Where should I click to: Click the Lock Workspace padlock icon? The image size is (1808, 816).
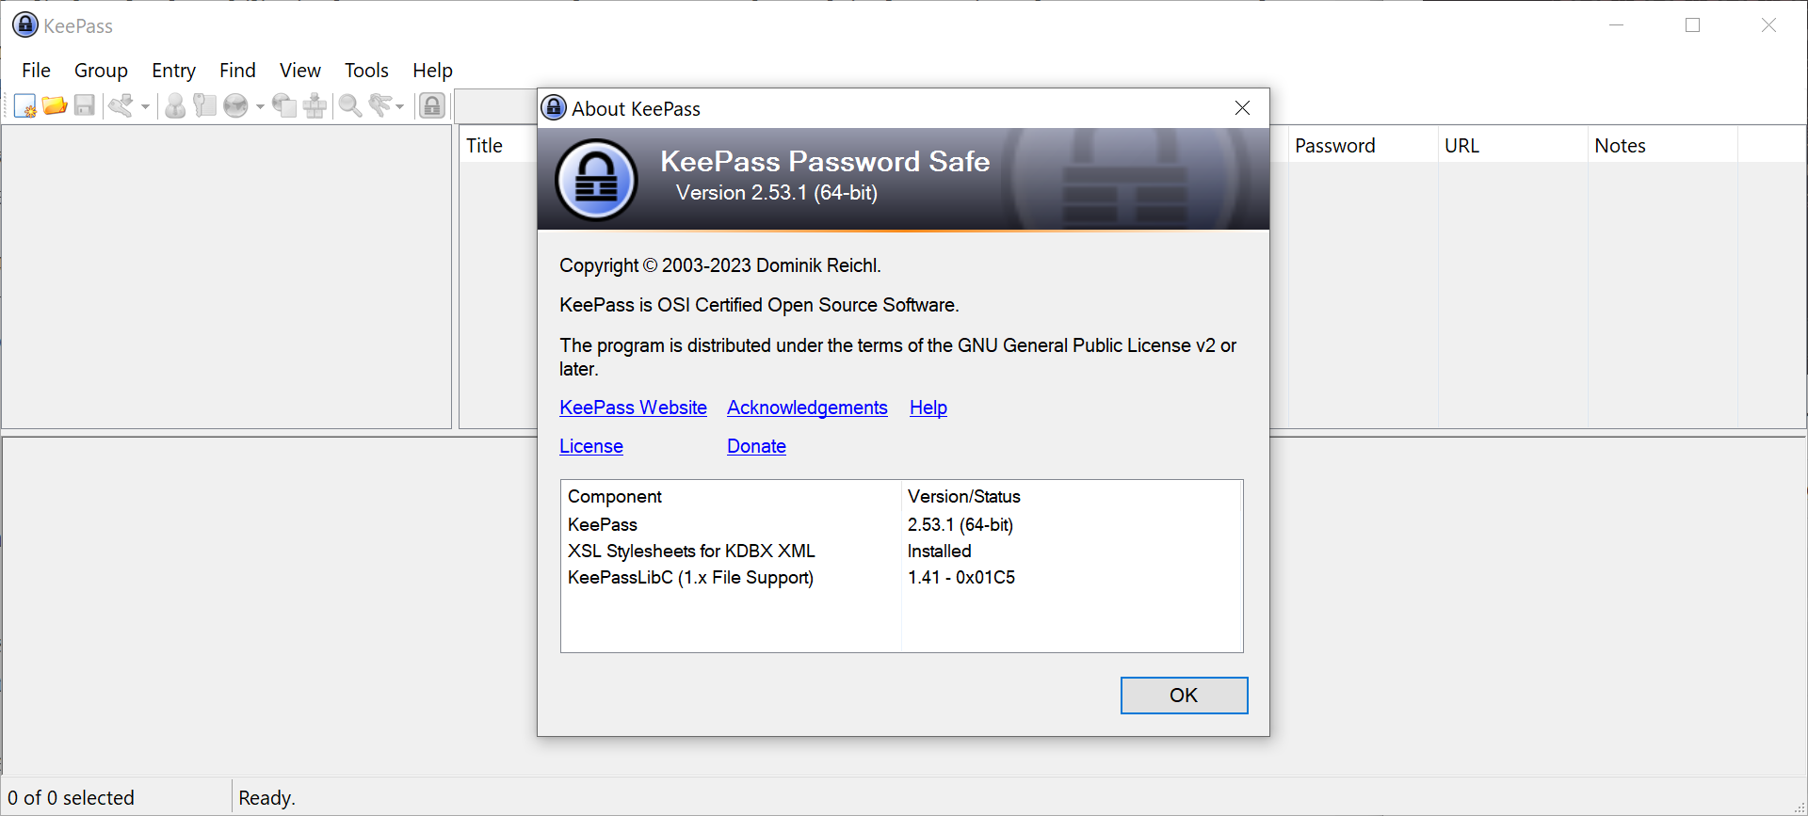click(x=432, y=105)
